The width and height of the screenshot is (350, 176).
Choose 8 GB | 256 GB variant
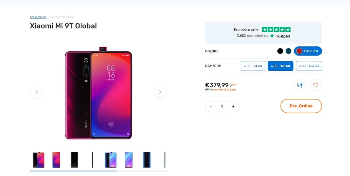click(x=309, y=66)
